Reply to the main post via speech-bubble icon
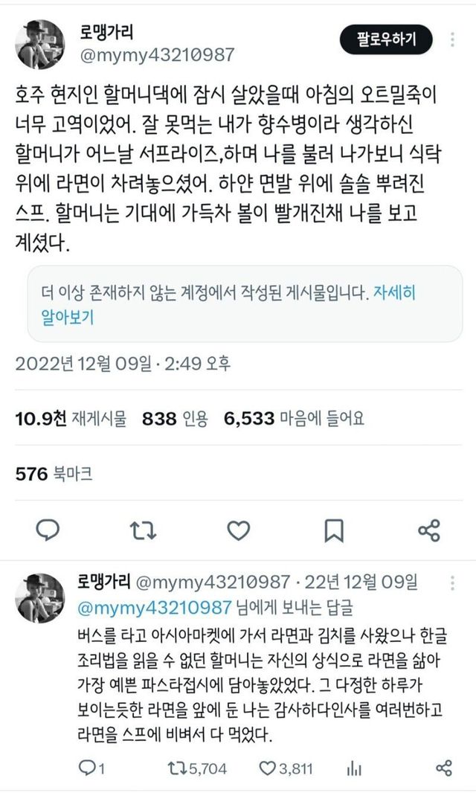This screenshot has width=476, height=793. 48,530
